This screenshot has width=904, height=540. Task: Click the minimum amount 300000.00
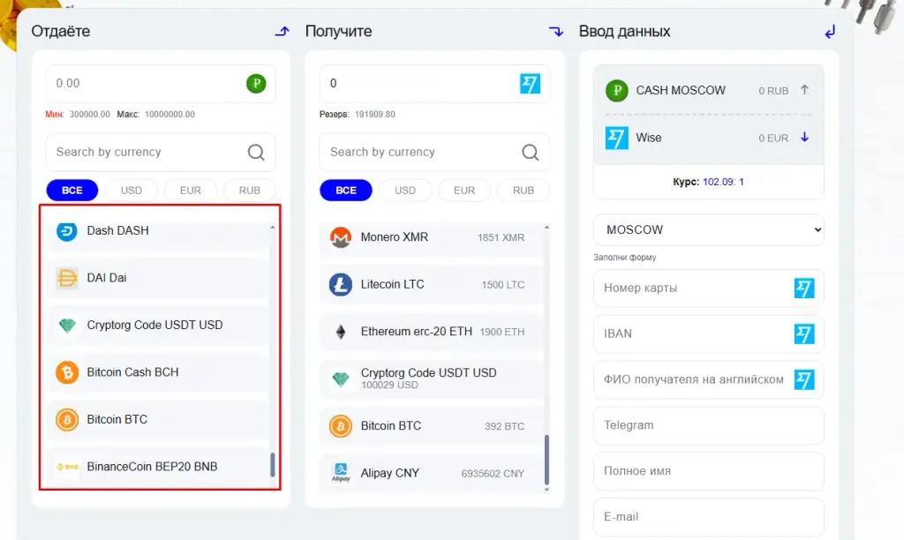point(89,114)
